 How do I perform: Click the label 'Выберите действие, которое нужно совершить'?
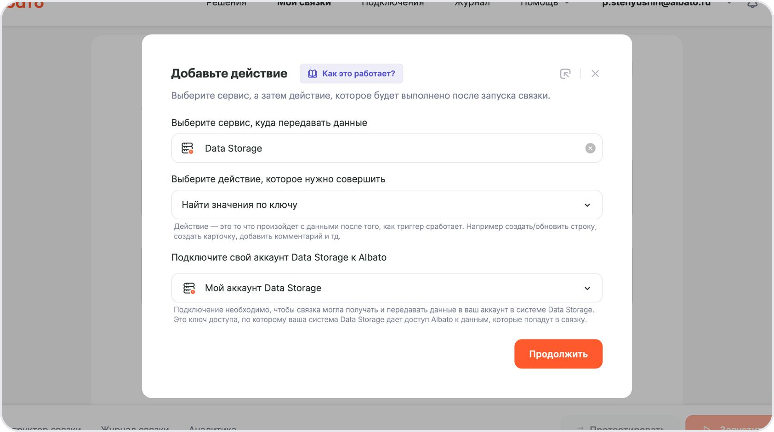pos(278,179)
